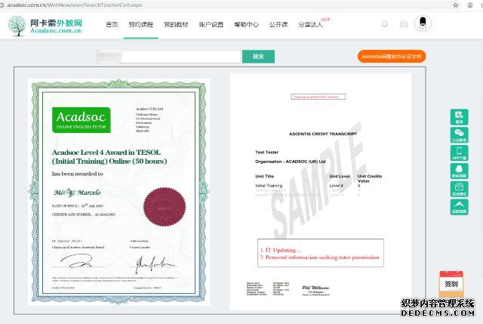Click the red certificate wax seal
This screenshot has width=483, height=324.
point(165,207)
